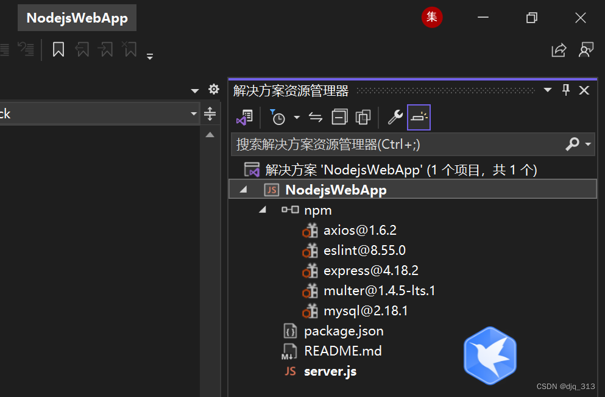This screenshot has height=397, width=605.
Task: Open Pending Changes Filter dropdown arrow
Action: pyautogui.click(x=297, y=118)
